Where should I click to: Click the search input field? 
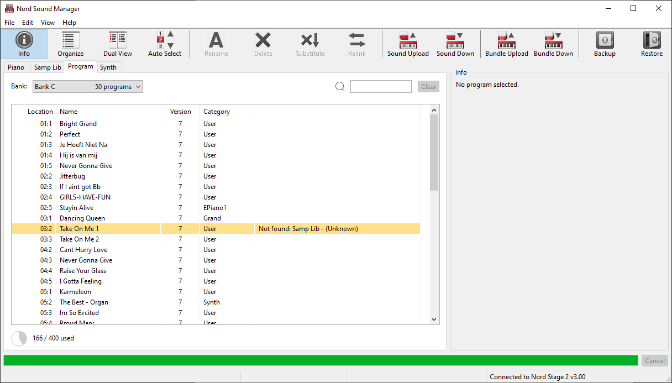pyautogui.click(x=381, y=86)
